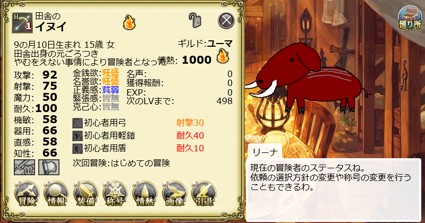Select the 初心者用軽鎧 armor row
The image size is (425, 223).
tap(138, 135)
